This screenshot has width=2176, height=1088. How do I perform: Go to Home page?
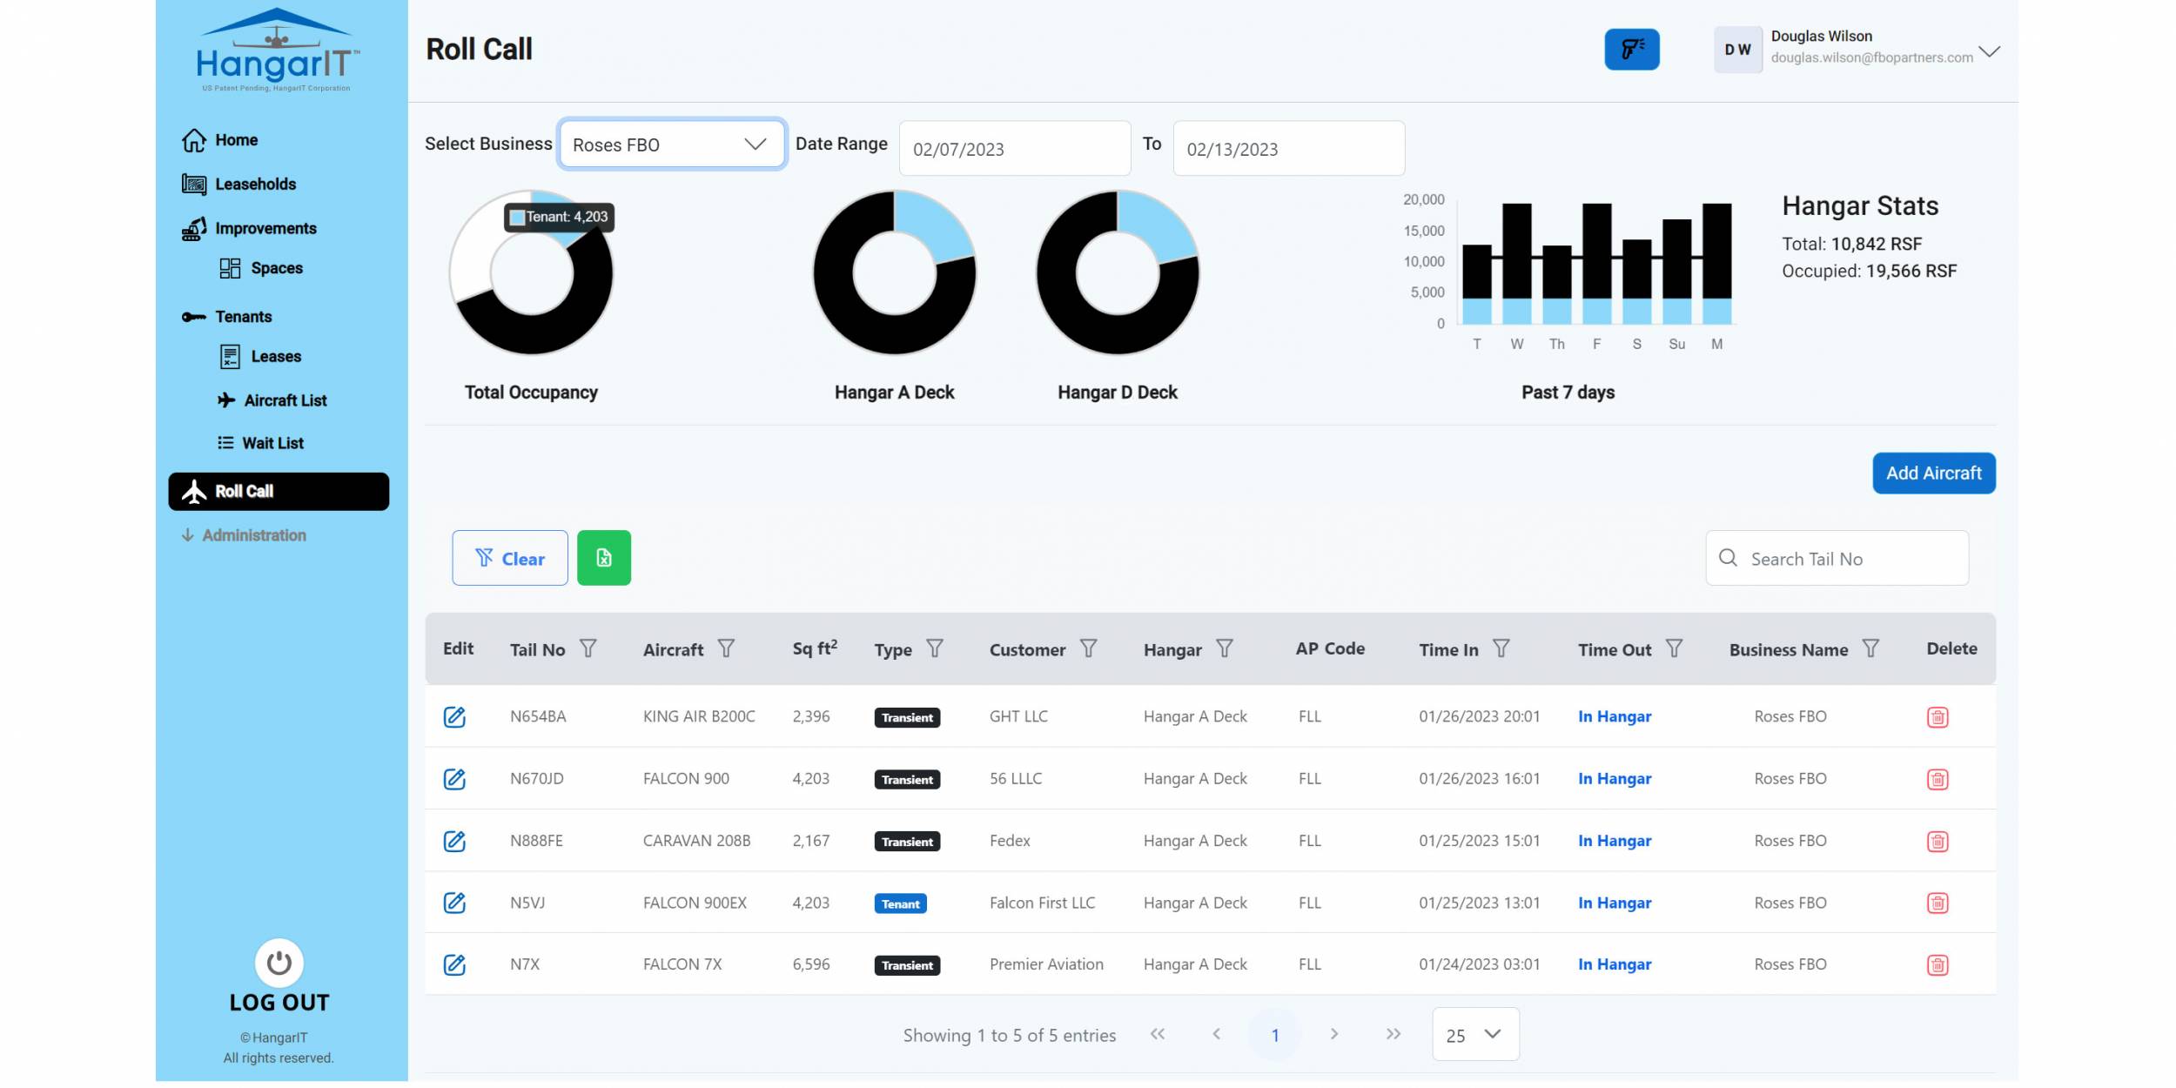[220, 140]
